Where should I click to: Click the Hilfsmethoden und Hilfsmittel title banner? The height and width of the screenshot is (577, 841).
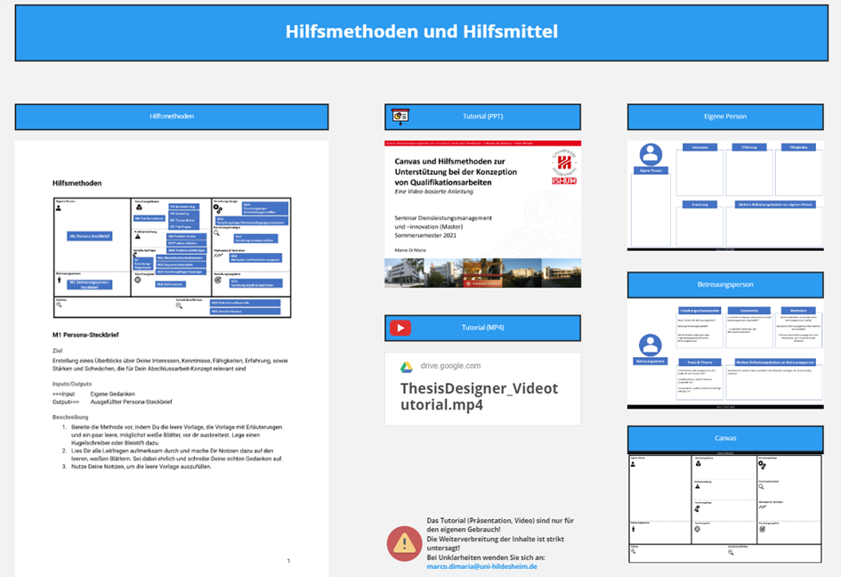pyautogui.click(x=422, y=33)
